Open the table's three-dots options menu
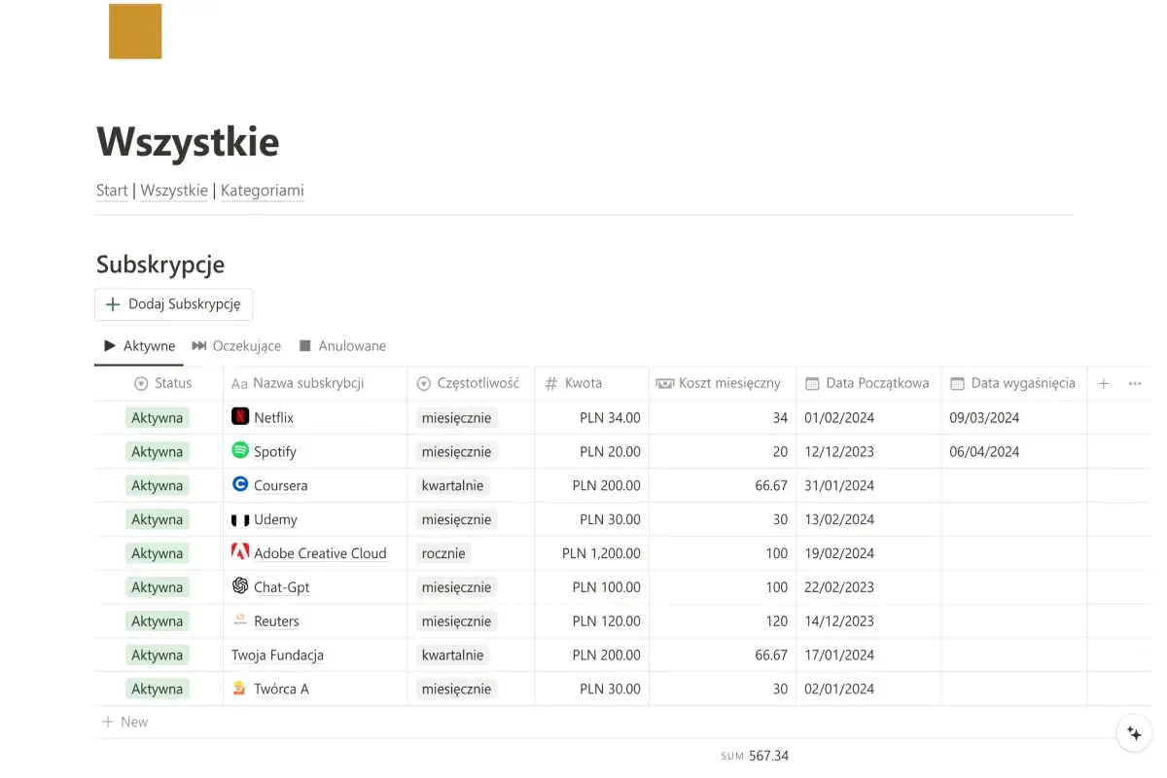This screenshot has height=778, width=1167. pos(1135,384)
